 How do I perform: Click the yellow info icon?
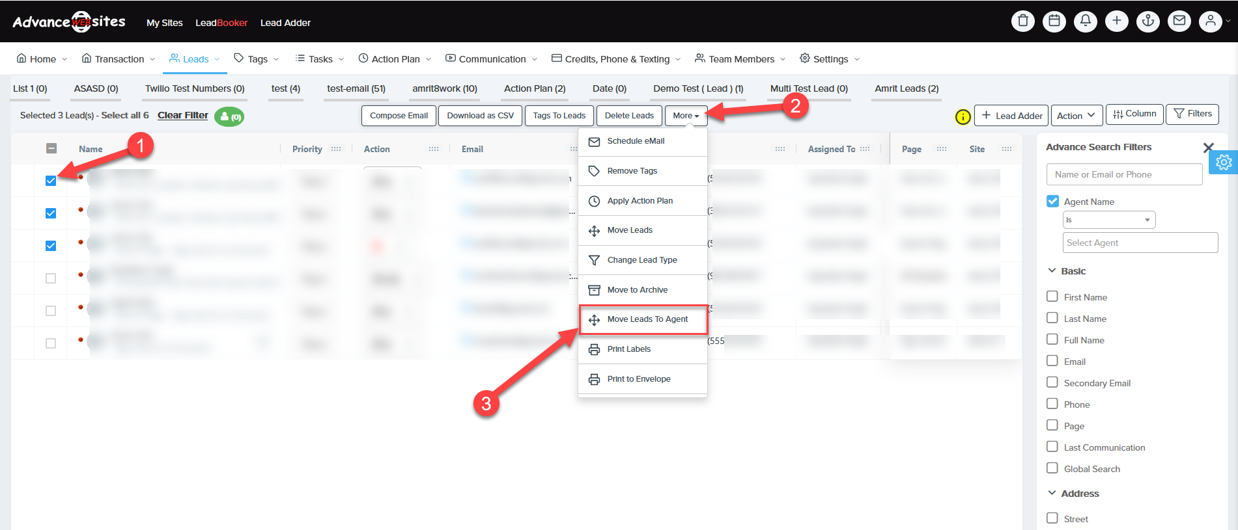click(963, 117)
